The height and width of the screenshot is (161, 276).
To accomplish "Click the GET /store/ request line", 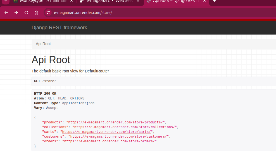I will pyautogui.click(x=45, y=81).
